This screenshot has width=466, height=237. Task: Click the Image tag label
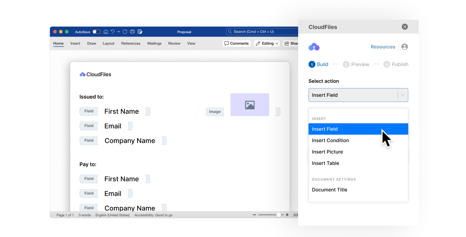point(215,112)
